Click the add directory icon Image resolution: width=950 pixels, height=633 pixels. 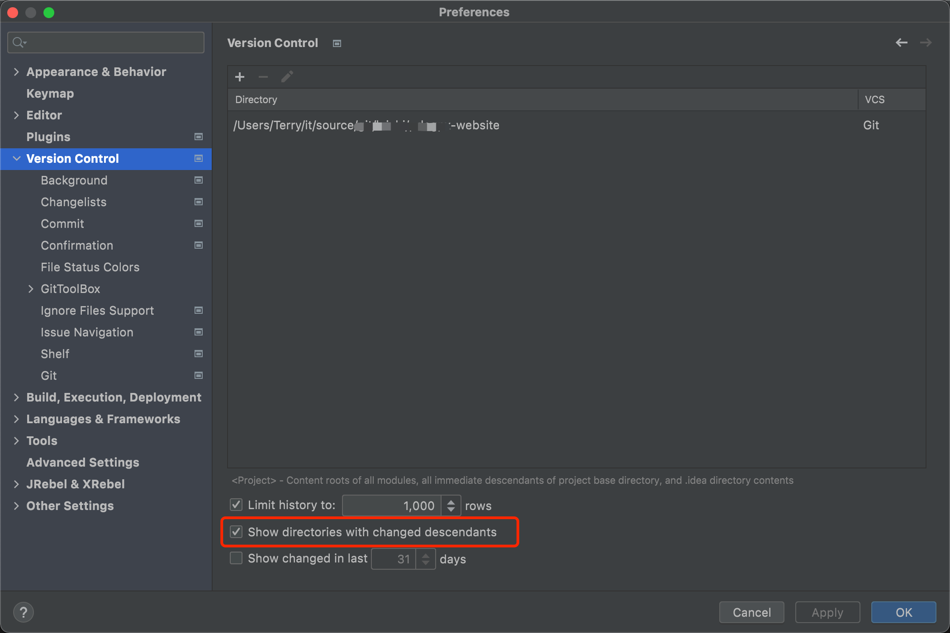[x=240, y=76]
